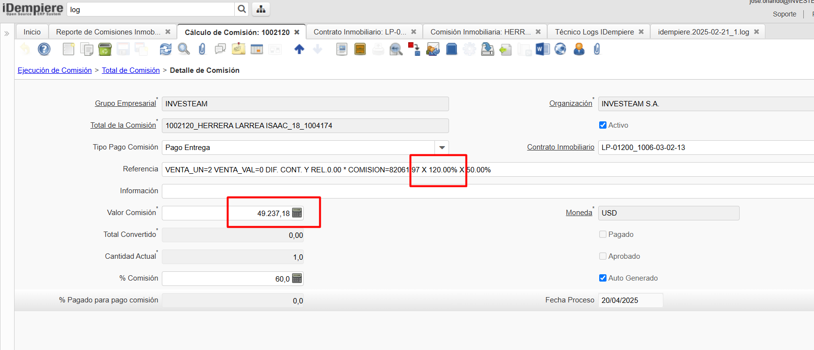814x350 pixels.
Task: Click the green Delete record trash icon
Action: click(x=104, y=49)
